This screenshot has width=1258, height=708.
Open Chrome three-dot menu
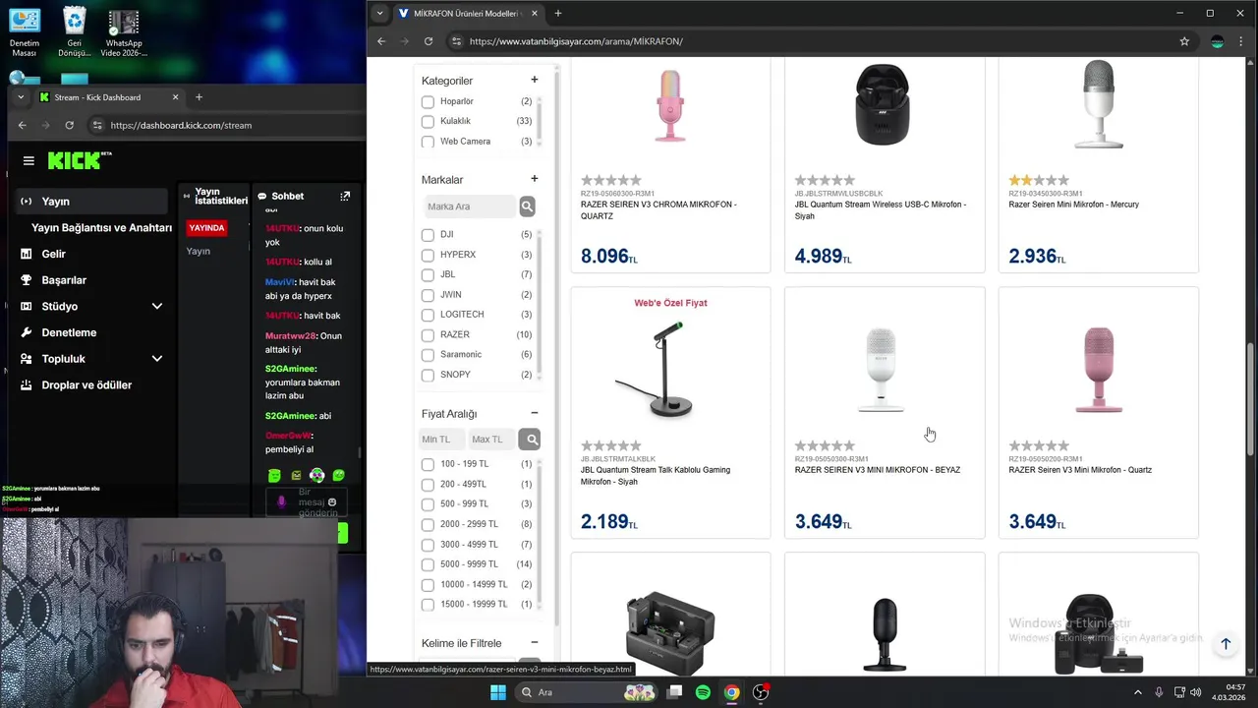[x=1242, y=41]
